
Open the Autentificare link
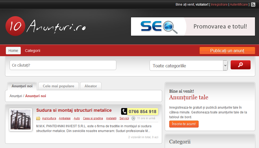(x=239, y=5)
